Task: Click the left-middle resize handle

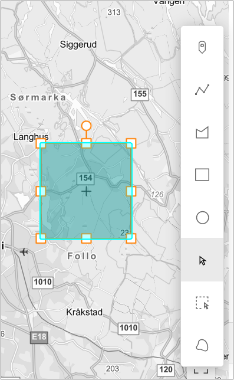Action: (x=41, y=191)
